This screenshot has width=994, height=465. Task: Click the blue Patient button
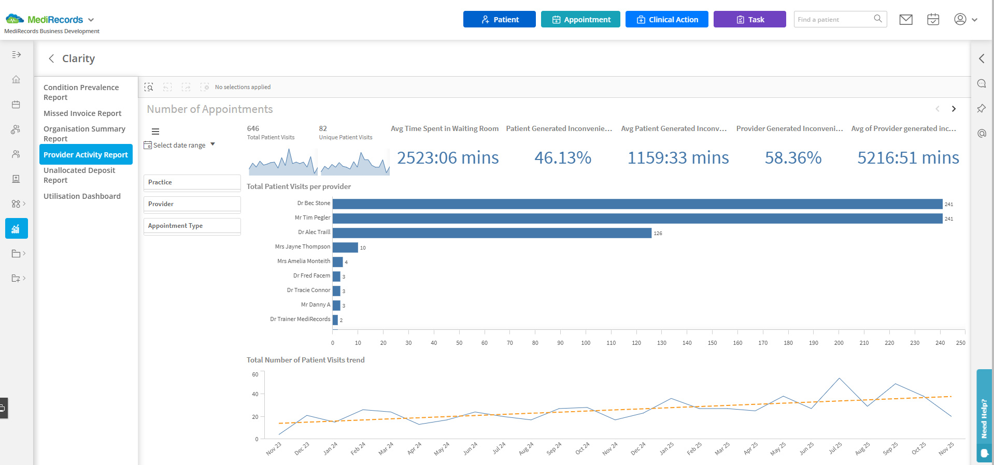(x=499, y=20)
